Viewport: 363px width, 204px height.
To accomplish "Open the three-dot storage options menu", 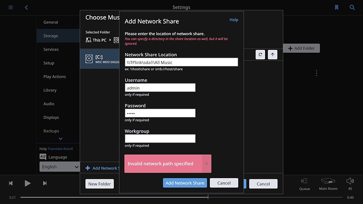I will click(317, 73).
